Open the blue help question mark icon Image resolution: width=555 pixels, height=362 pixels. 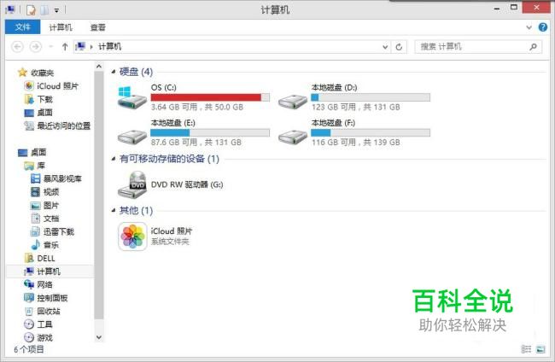tap(542, 26)
